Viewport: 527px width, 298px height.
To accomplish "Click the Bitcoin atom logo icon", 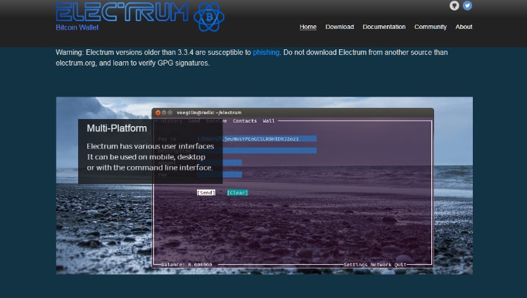I will pyautogui.click(x=209, y=17).
